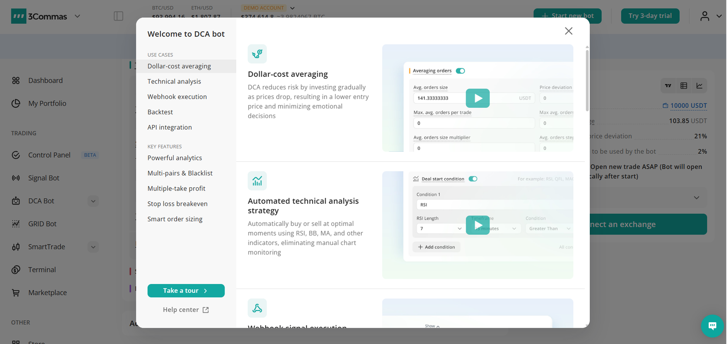Toggle the Averaging orders switch
Screen dimensions: 727x344
[460, 71]
